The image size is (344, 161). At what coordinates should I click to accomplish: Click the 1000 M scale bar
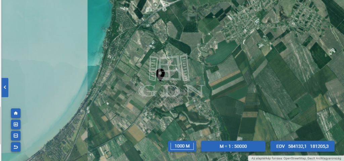[182, 146]
